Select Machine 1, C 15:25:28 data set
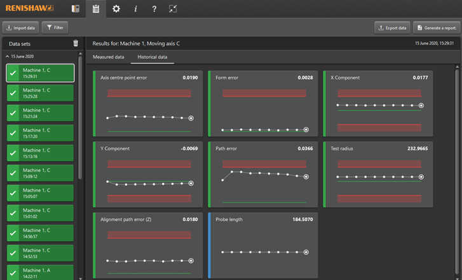The image size is (462, 280). [40, 93]
